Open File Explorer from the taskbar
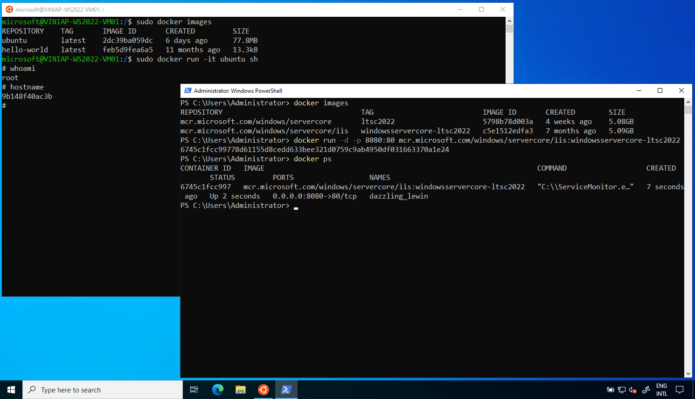 241,390
